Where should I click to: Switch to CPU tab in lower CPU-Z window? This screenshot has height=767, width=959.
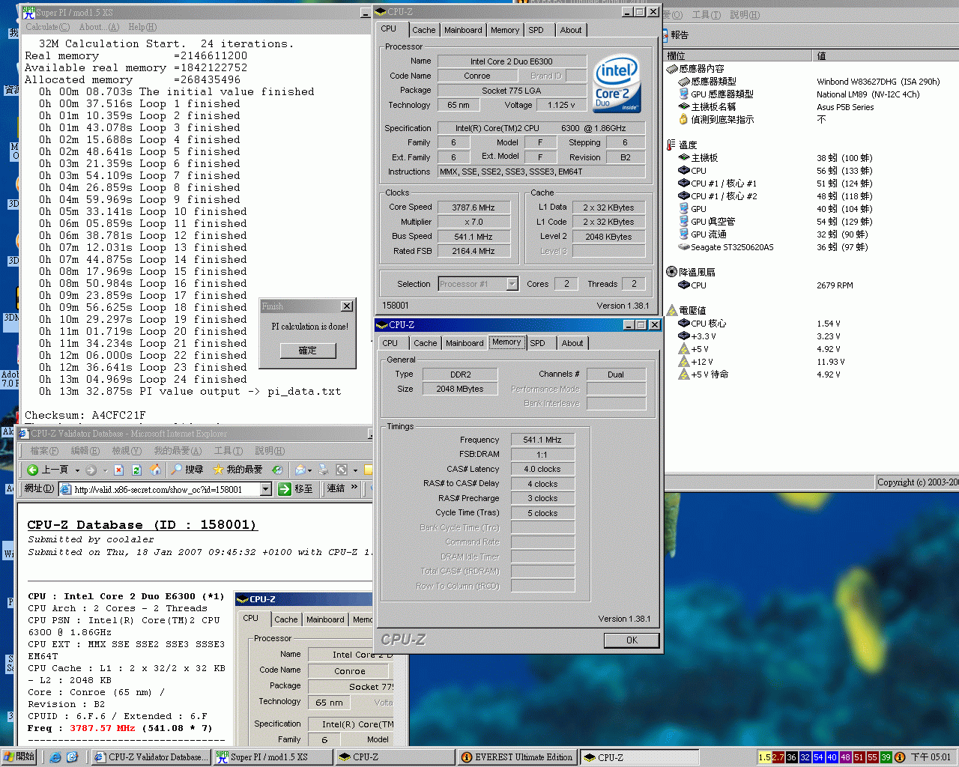tap(390, 343)
